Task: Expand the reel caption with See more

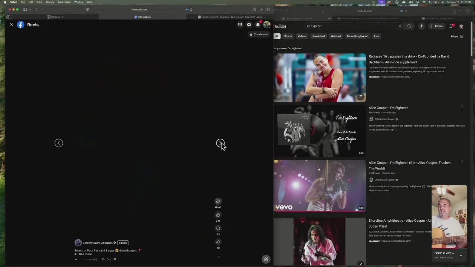Action: point(85,254)
